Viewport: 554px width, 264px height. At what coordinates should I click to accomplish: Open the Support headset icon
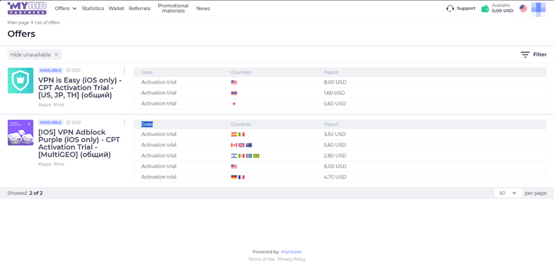[x=450, y=8]
